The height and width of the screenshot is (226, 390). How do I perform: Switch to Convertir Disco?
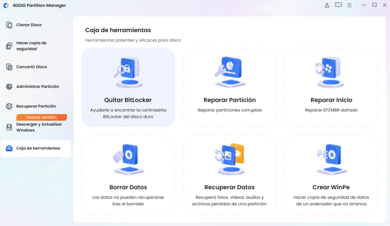point(32,67)
